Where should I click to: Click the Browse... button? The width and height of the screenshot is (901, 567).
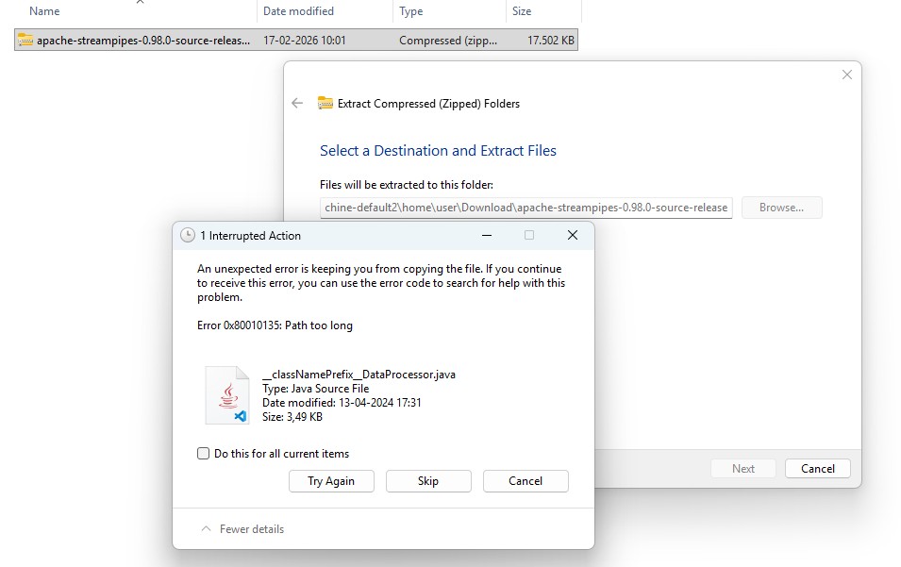pyautogui.click(x=781, y=208)
